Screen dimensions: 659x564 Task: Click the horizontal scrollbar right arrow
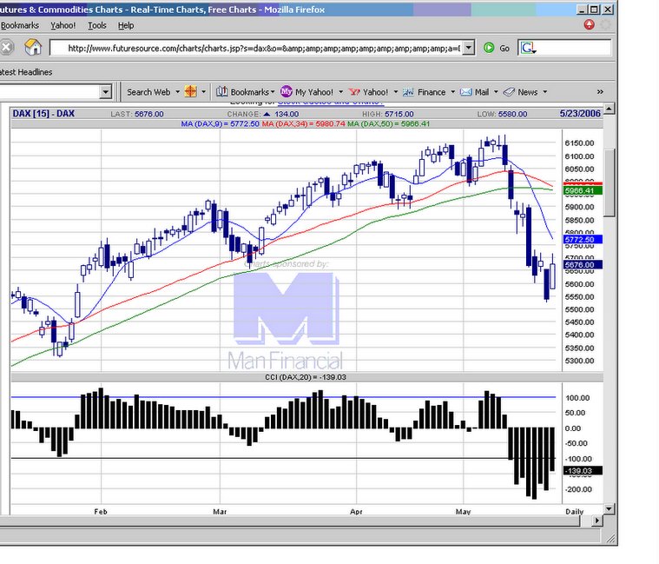[x=596, y=521]
